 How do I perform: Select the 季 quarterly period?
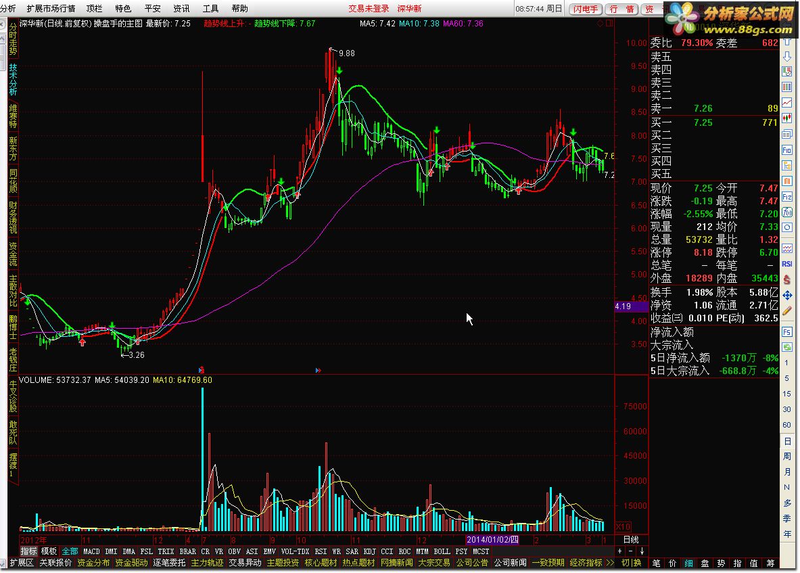787,518
